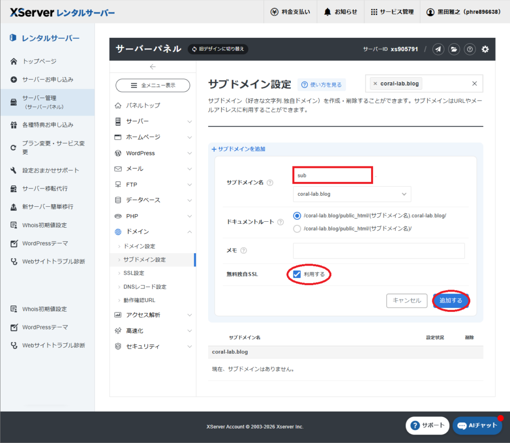
Task: Open the file manager folder icon
Action: (x=454, y=49)
